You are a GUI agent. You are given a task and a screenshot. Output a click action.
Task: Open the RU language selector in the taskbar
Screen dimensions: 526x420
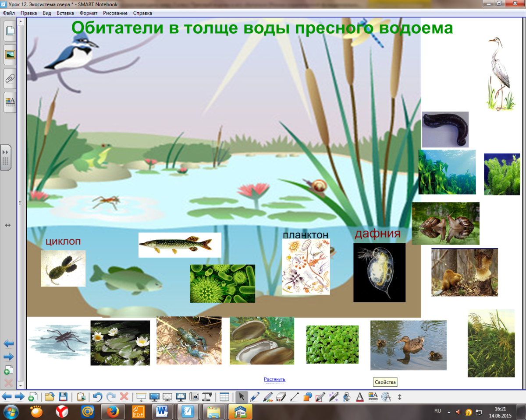click(437, 411)
